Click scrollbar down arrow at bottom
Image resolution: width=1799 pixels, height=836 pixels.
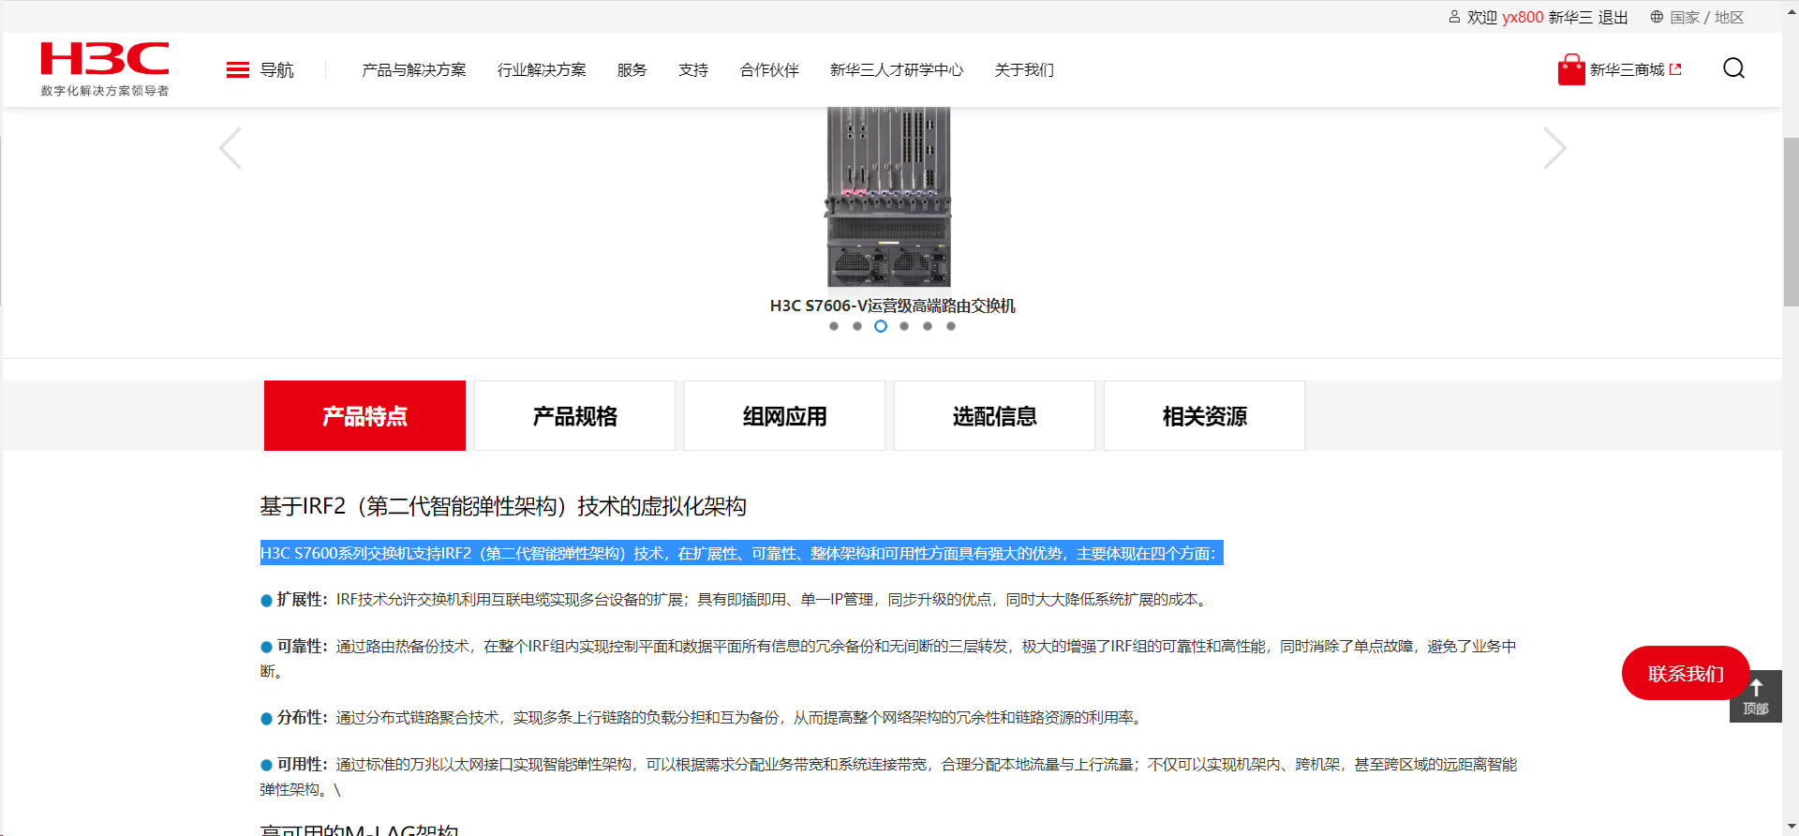[1791, 828]
